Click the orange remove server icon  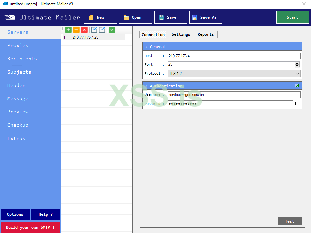click(x=76, y=30)
